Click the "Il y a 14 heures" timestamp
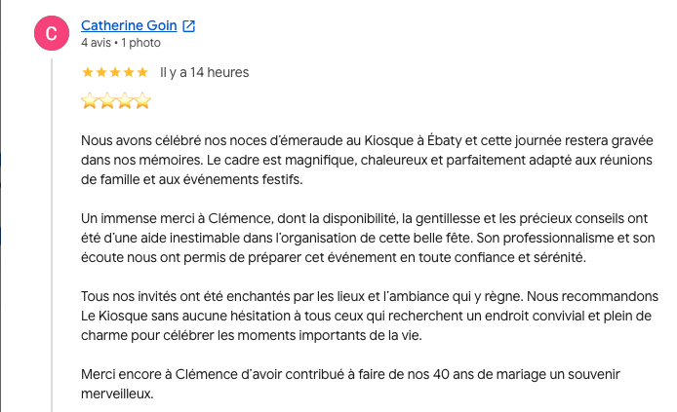Viewport: 677px width, 412px height. tap(204, 72)
